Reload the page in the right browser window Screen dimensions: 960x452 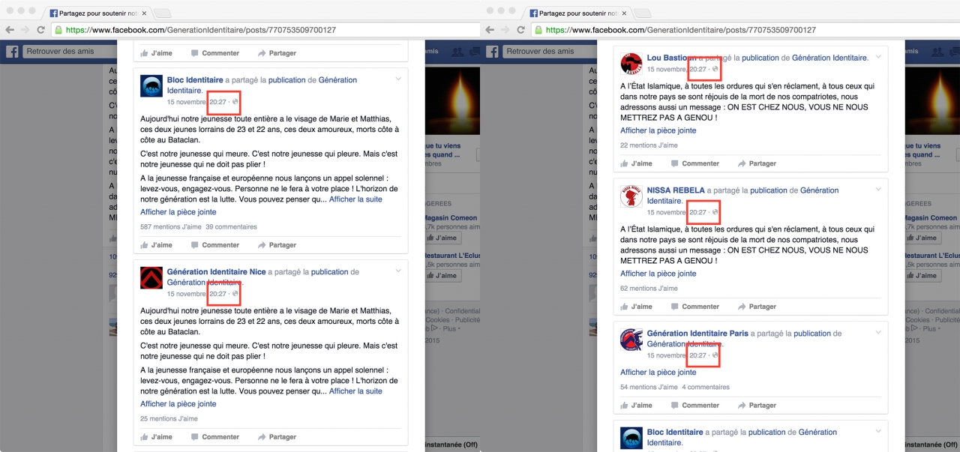point(521,30)
